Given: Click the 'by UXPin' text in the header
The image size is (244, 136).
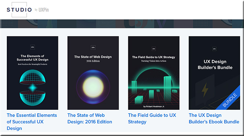Looking at the screenshot, I should (x=42, y=10).
